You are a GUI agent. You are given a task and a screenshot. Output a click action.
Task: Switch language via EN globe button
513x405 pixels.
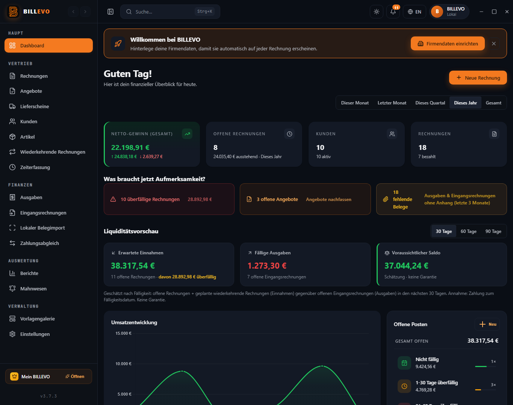415,12
